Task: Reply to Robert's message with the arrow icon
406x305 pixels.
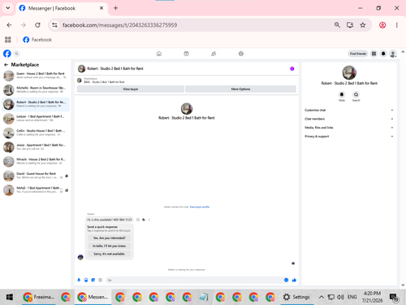Action: point(144,220)
